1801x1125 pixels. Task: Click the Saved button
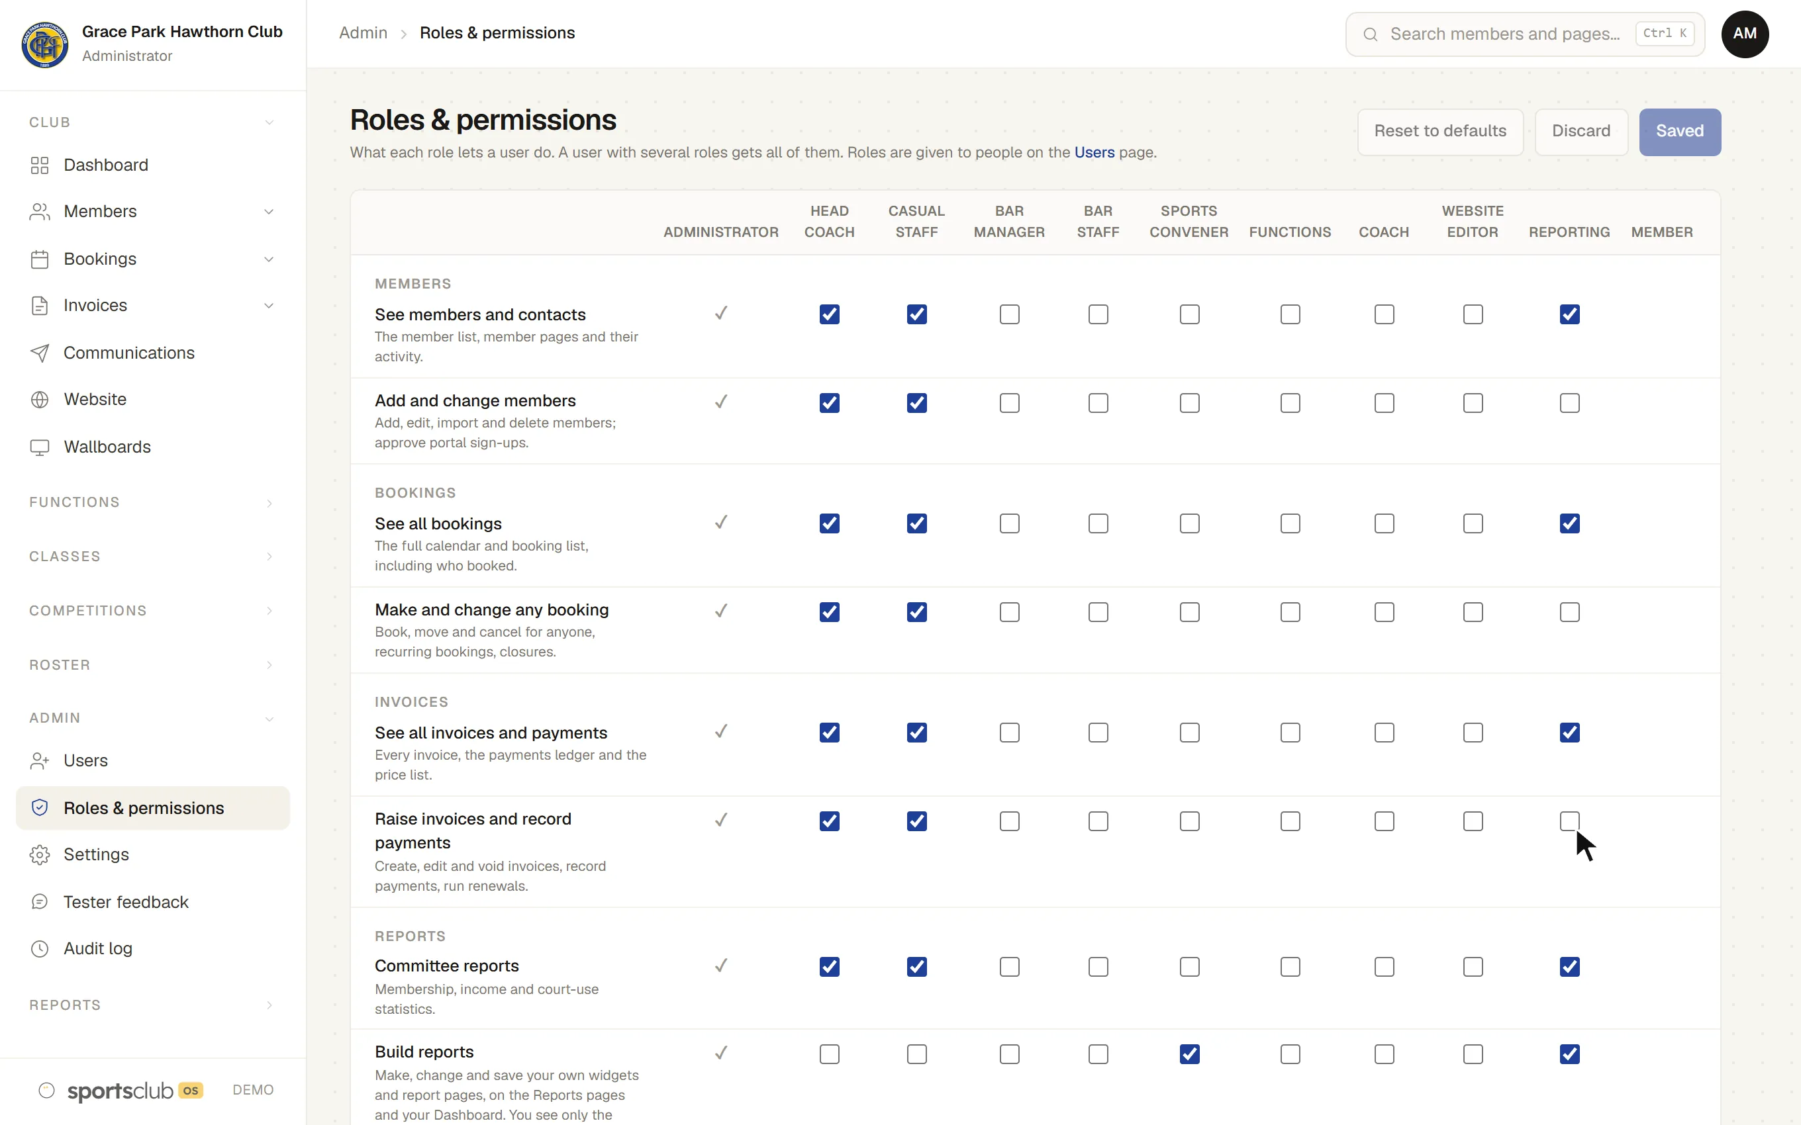[1680, 132]
